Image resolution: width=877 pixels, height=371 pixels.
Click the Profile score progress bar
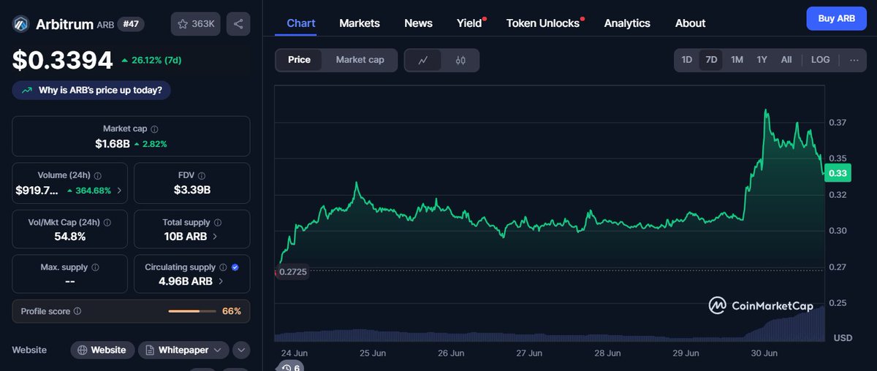pos(192,311)
